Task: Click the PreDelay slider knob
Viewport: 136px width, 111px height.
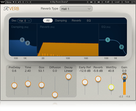Action: 14,85
